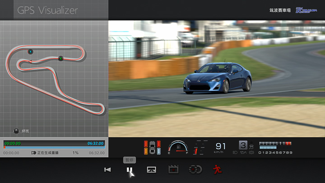This screenshot has width=325, height=183.
Task: Click the record data logger icon
Action: click(x=195, y=170)
